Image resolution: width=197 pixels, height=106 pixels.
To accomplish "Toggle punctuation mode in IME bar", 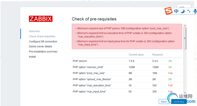I will [x=189, y=11].
